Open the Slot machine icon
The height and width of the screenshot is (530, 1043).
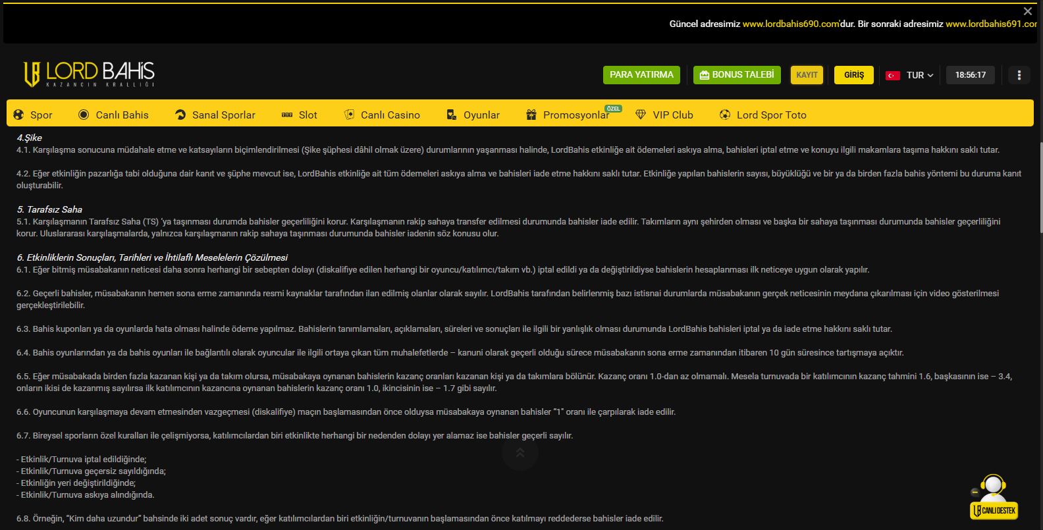tap(287, 115)
